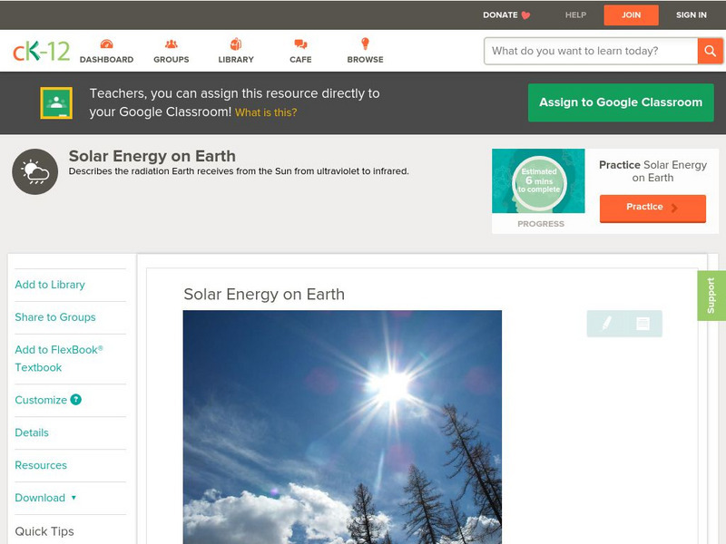Click the article heading Solar Energy on Earth

[264, 294]
